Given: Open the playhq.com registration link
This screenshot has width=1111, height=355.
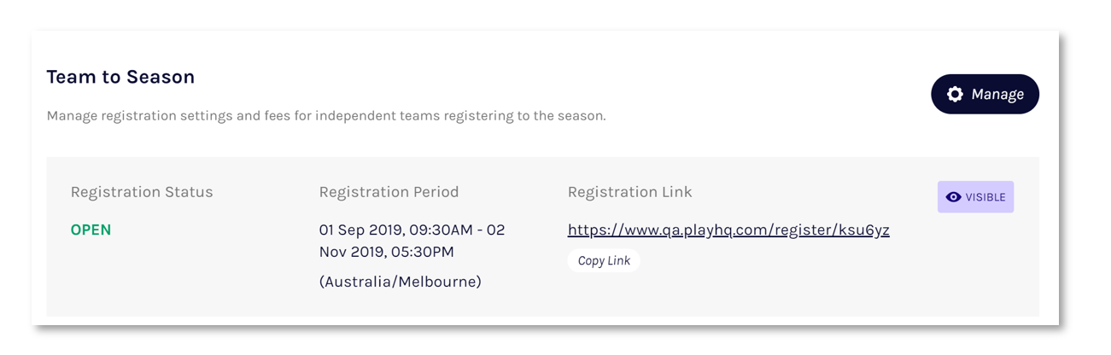Looking at the screenshot, I should (x=728, y=230).
